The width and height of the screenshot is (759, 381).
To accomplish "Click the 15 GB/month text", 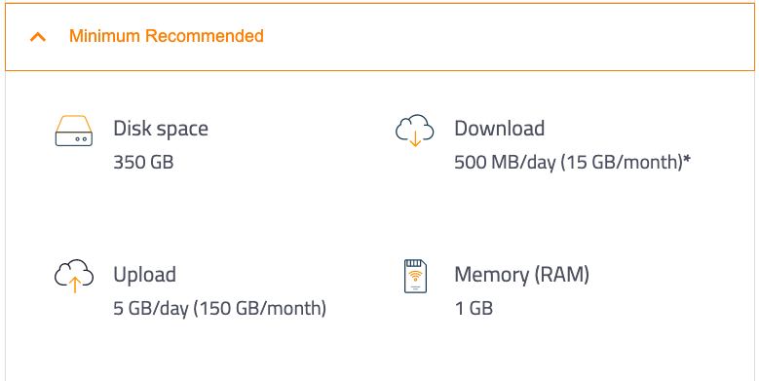I will coord(622,163).
